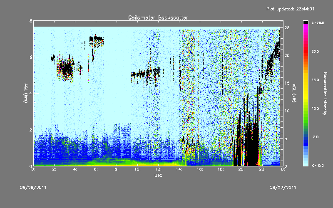333x208 pixels.
Task: Select the "UTC" x-axis label
Action: point(158,175)
